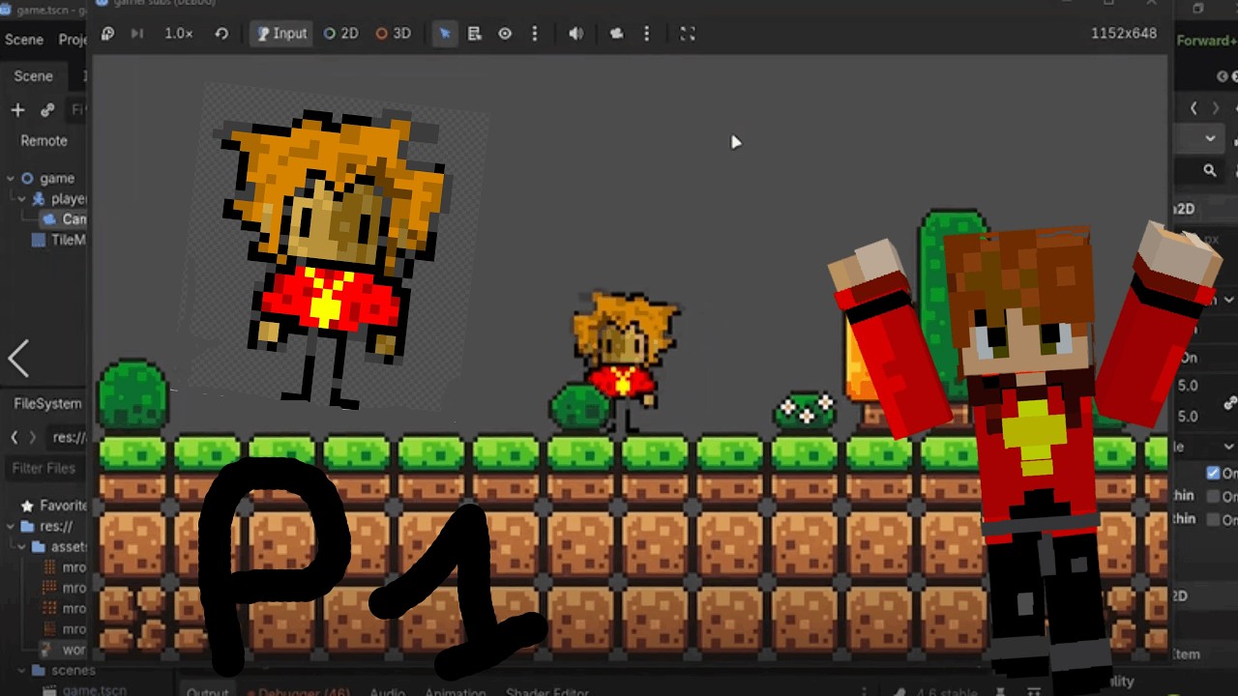Select the player node
This screenshot has height=696, width=1238.
pos(68,199)
